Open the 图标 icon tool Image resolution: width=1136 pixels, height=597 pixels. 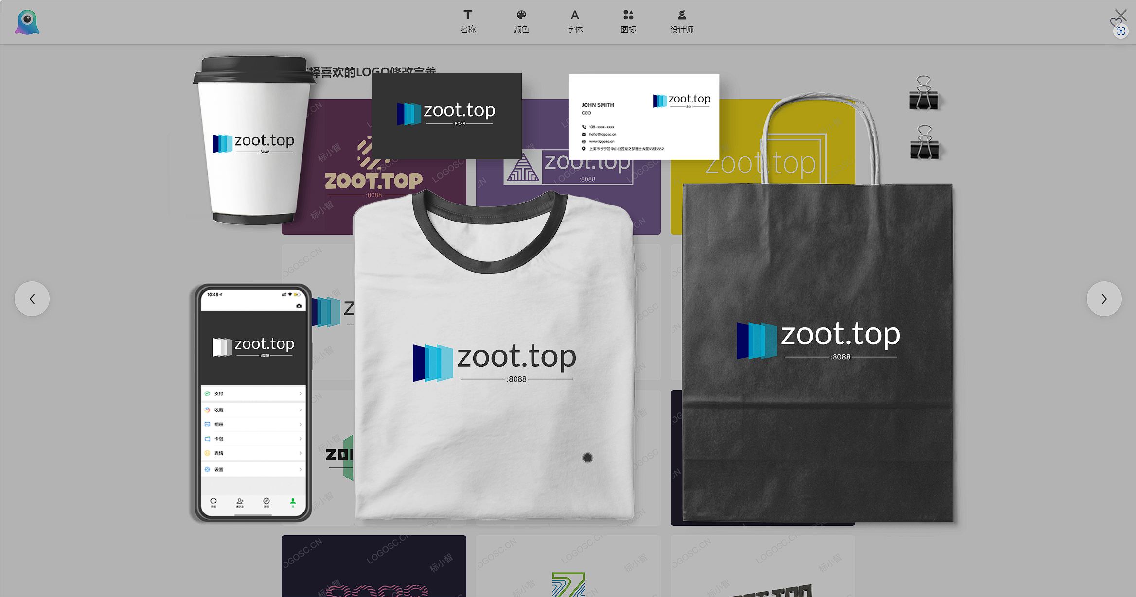628,22
